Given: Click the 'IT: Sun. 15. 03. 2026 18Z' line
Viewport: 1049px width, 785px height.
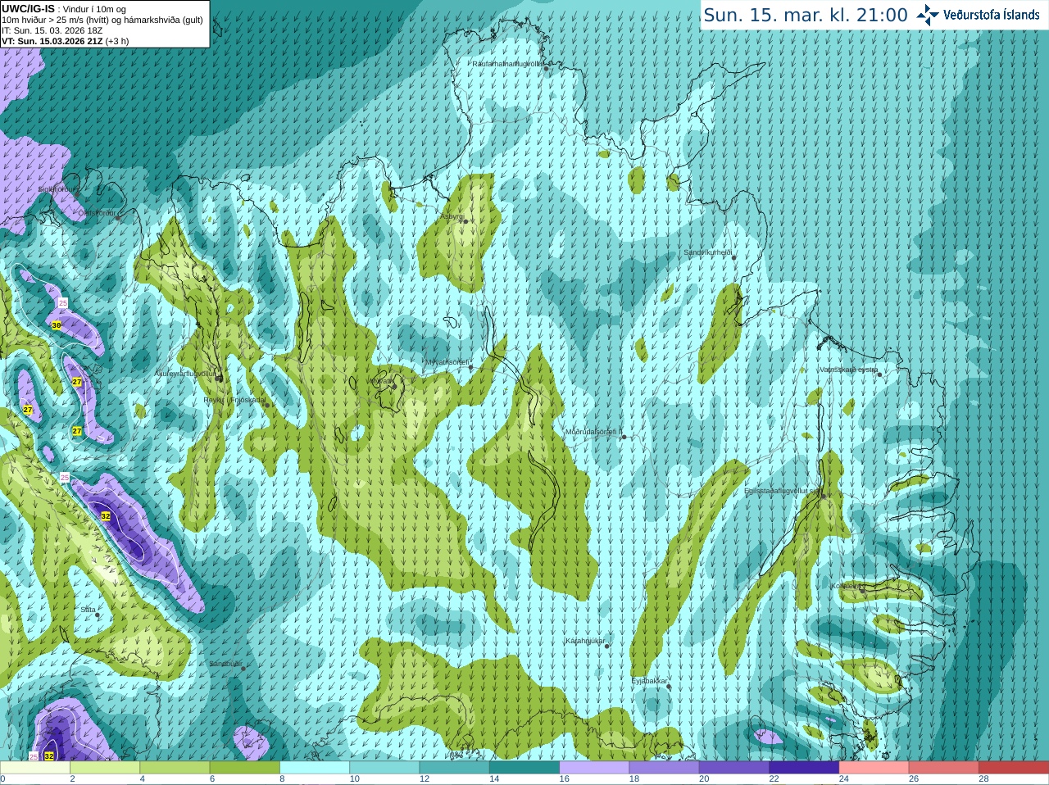Looking at the screenshot, I should (52, 30).
